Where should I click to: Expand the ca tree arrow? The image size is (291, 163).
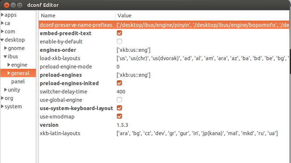point(3,23)
